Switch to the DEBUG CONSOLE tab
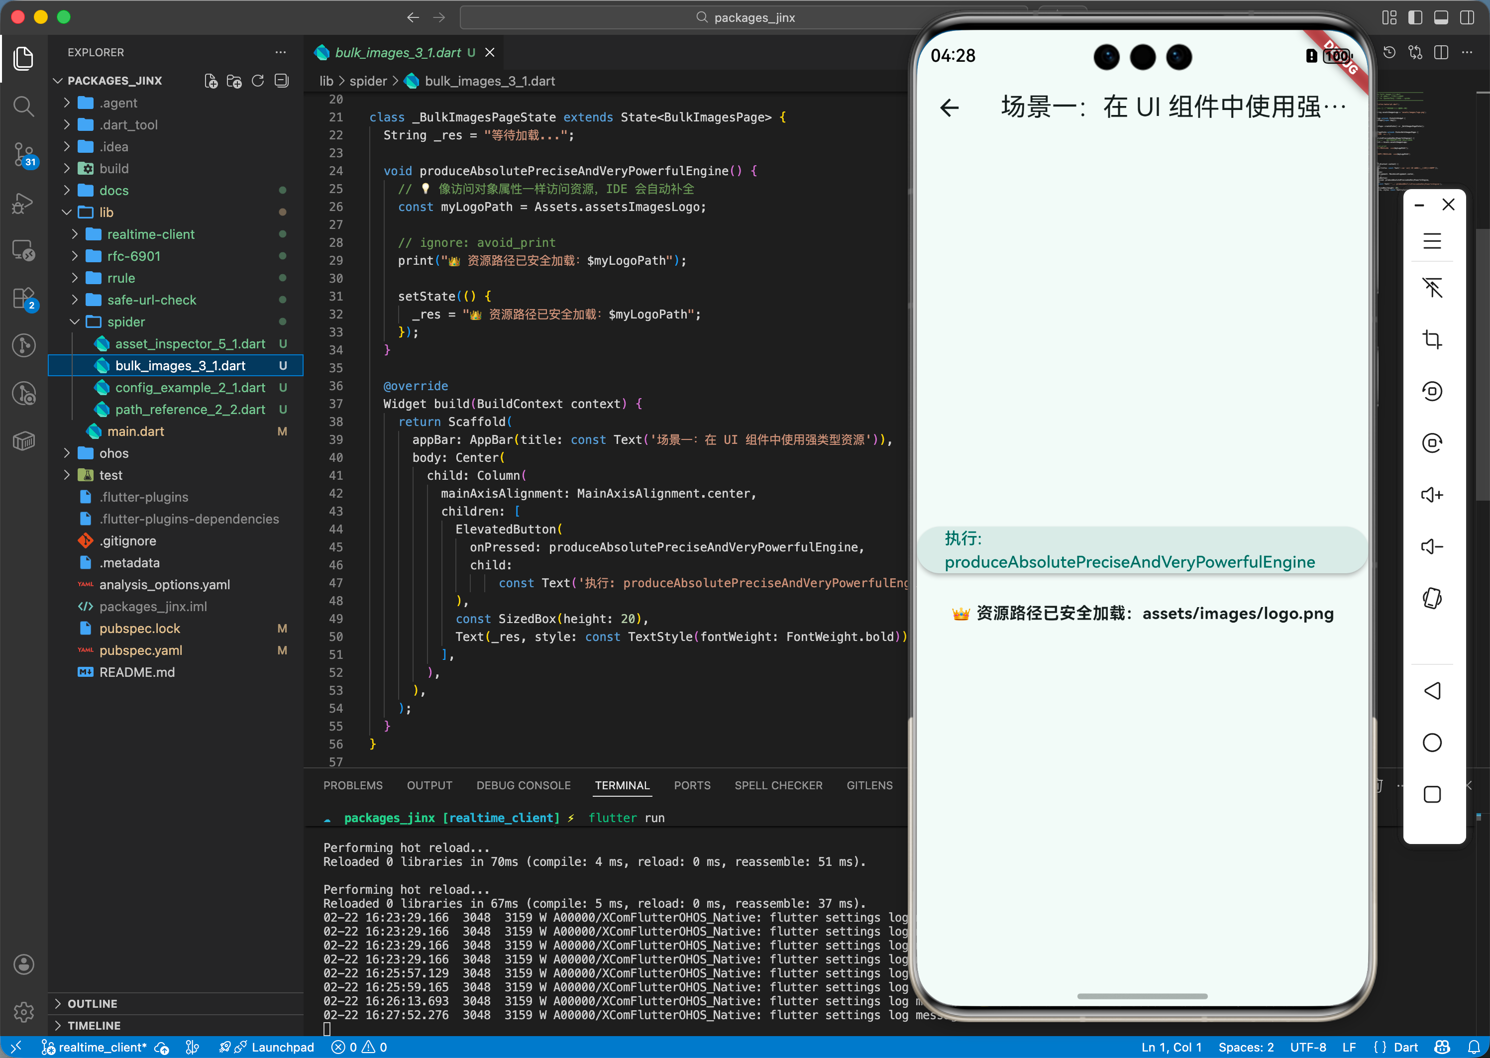This screenshot has width=1490, height=1058. coord(523,785)
